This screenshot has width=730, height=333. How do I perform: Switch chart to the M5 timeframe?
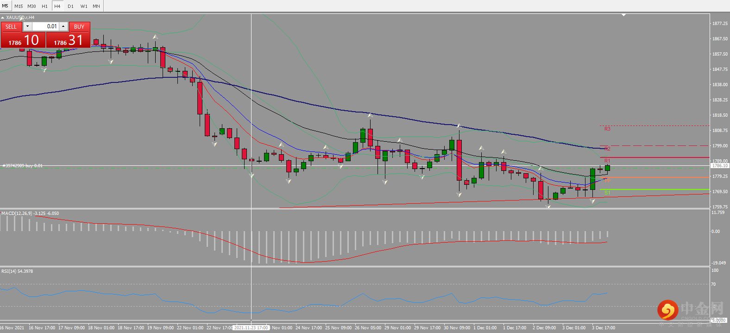5,6
